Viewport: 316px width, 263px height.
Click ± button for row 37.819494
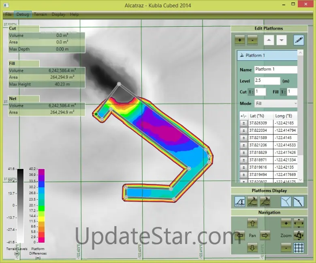pyautogui.click(x=243, y=175)
